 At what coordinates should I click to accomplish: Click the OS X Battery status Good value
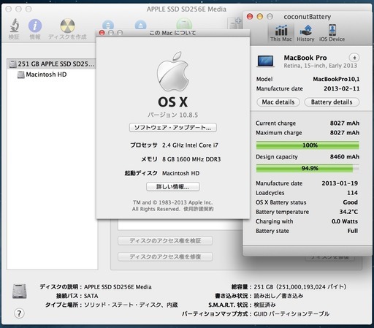[350, 202]
